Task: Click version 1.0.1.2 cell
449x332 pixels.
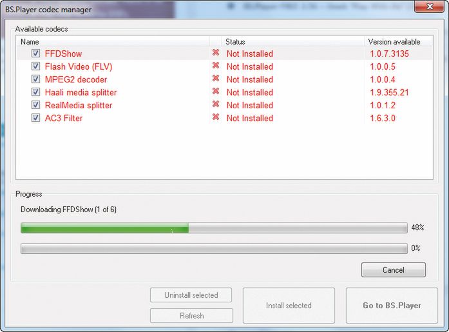Action: 383,105
